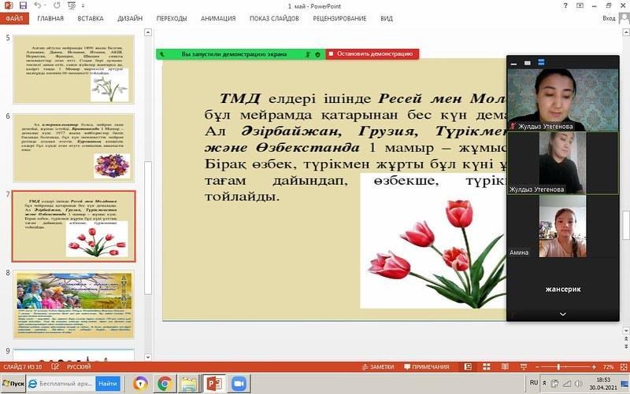This screenshot has height=394, width=630.
Task: Open Zoom app in the taskbar
Action: point(237,384)
